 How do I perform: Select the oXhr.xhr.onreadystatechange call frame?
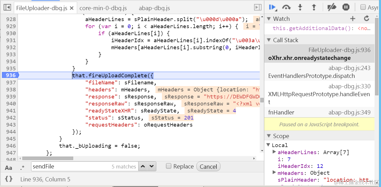coord(319,54)
